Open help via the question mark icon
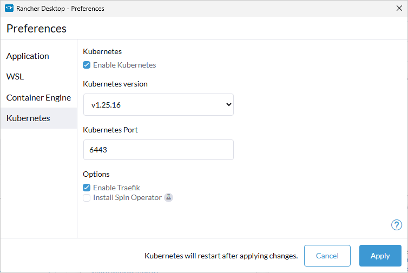The height and width of the screenshot is (273, 408). point(396,225)
